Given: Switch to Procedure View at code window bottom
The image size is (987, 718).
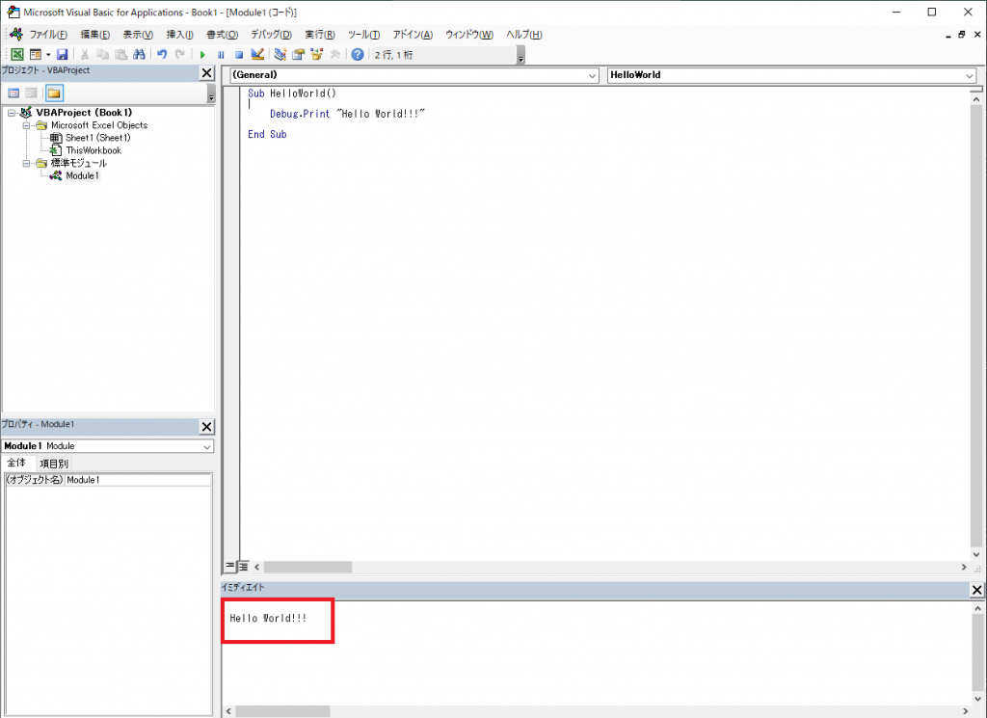Looking at the screenshot, I should pyautogui.click(x=230, y=567).
